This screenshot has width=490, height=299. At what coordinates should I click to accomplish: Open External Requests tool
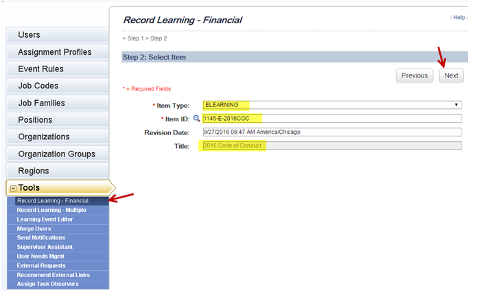[x=58, y=265]
